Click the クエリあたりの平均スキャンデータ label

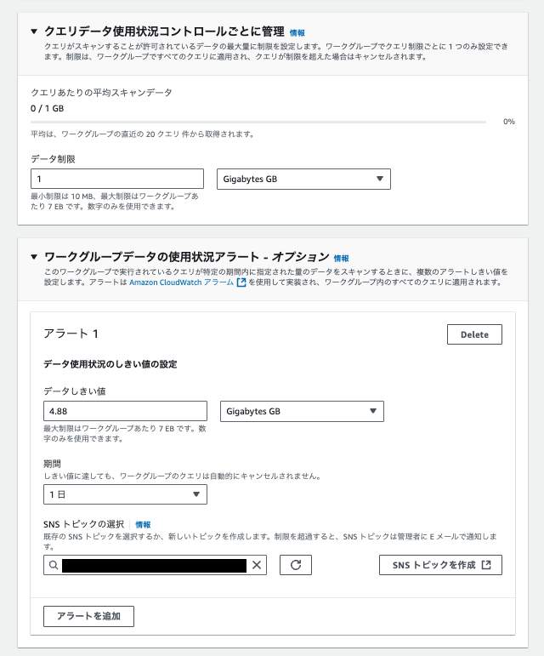tap(101, 93)
